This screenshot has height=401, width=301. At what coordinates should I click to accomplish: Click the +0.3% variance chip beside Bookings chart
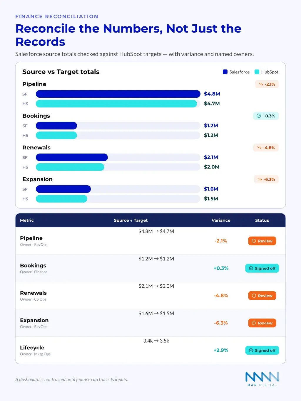tap(266, 116)
